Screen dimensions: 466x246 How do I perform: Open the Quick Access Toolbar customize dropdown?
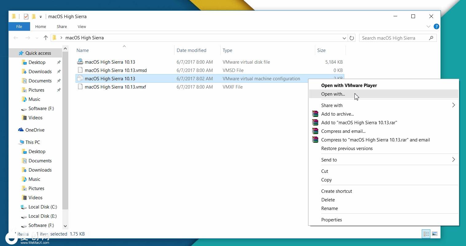(x=41, y=17)
